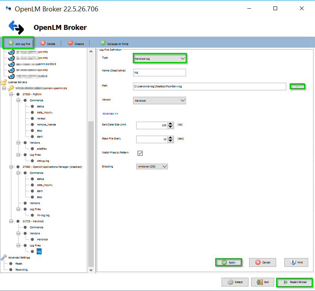Click the Path browse ellipsis button
This screenshot has width=315, height=291.
click(x=297, y=87)
